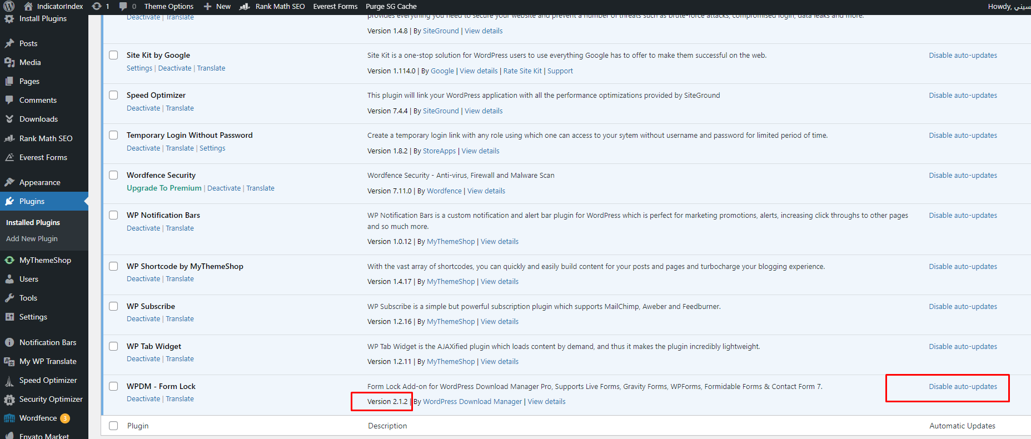The width and height of the screenshot is (1031, 439).
Task: Click the Settings icon in sidebar
Action: point(9,317)
